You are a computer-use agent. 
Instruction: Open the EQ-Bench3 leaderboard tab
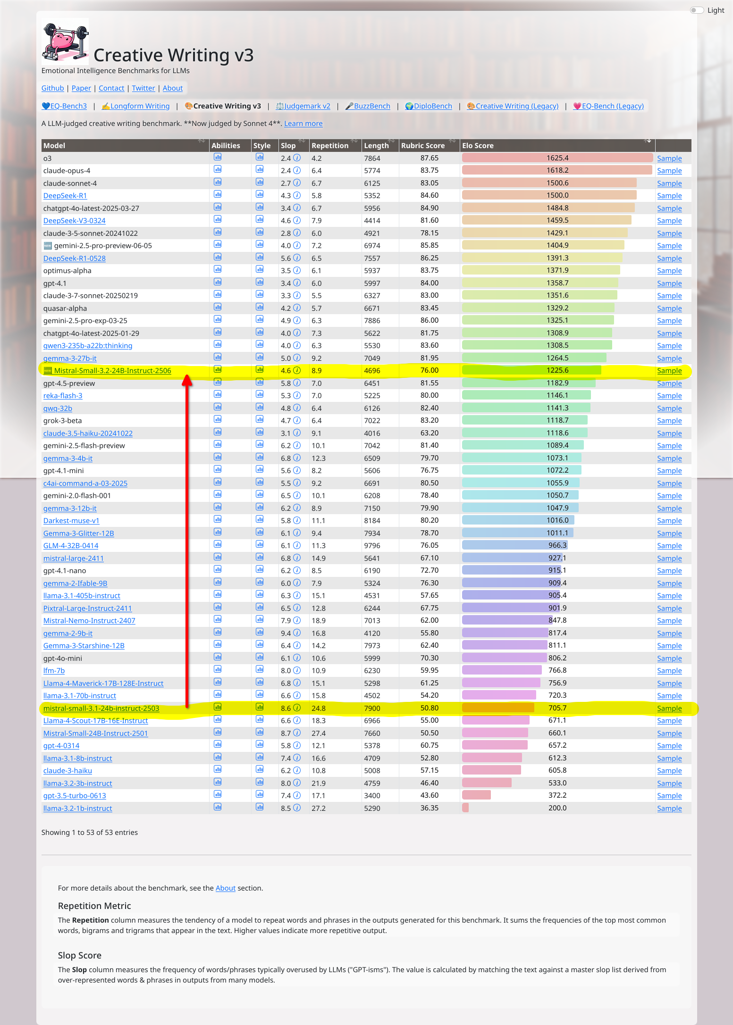64,106
